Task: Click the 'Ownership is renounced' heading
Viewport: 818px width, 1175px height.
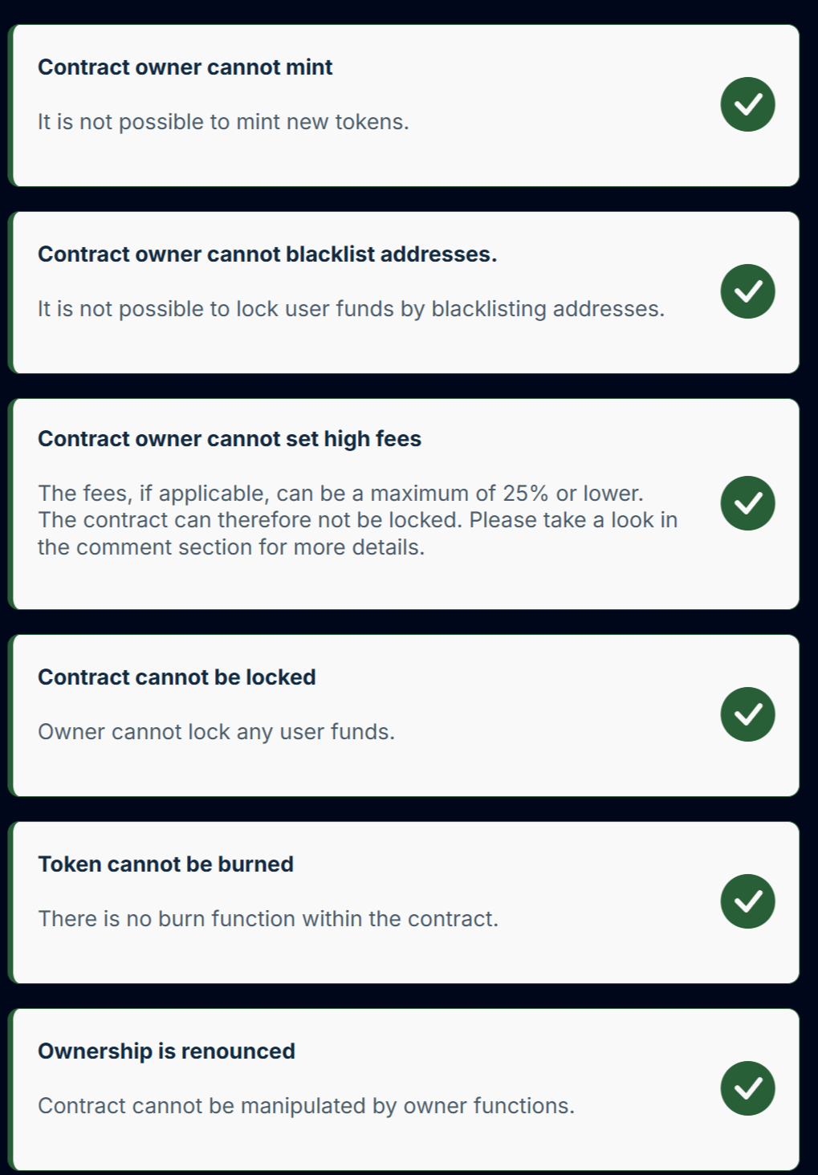Action: 166,1051
